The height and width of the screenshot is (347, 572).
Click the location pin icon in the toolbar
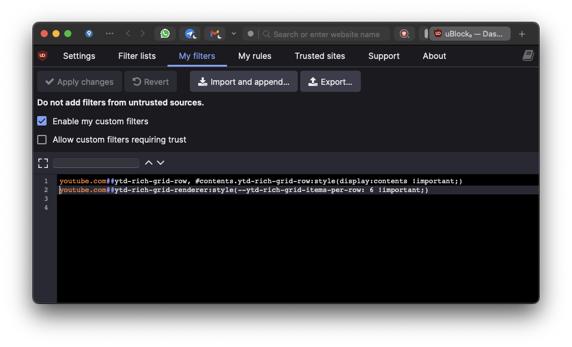(88, 34)
